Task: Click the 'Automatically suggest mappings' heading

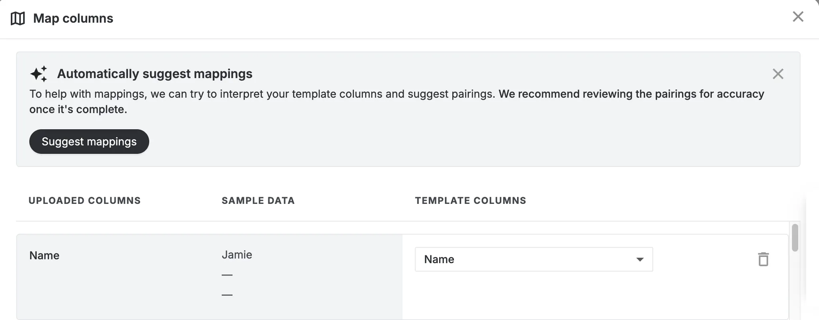Action: point(155,74)
